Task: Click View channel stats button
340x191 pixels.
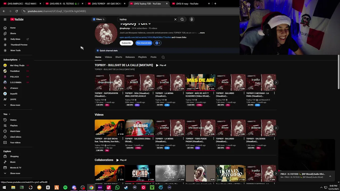Action: 144,43
